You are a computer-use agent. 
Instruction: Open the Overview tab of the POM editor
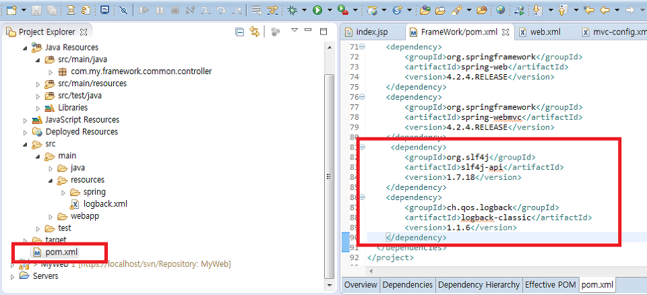coord(361,285)
